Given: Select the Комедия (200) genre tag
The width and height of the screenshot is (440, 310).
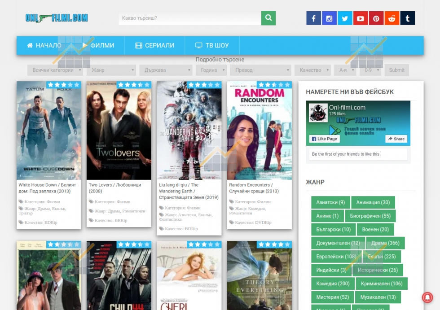Looking at the screenshot, I should [333, 284].
